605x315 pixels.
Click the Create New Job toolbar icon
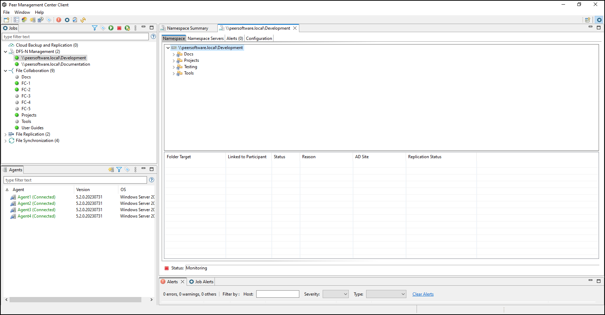pyautogui.click(x=6, y=20)
